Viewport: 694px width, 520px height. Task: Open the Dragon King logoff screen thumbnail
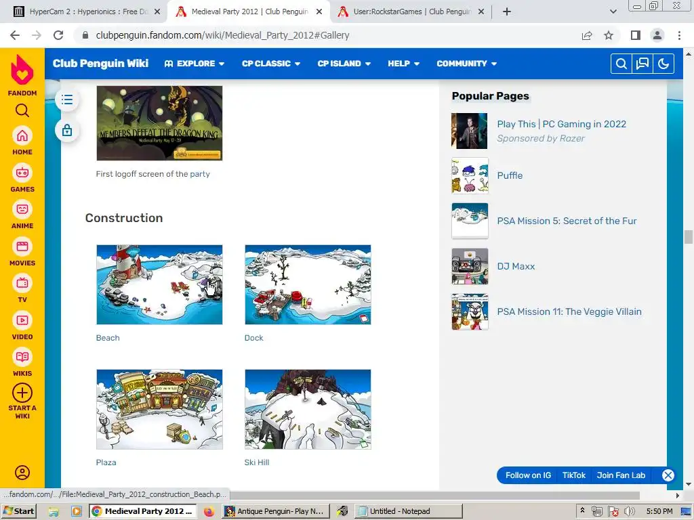coord(159,123)
